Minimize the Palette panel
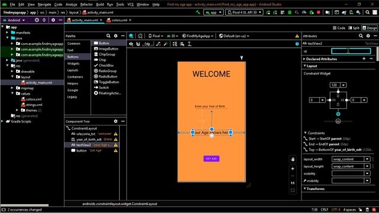 123,35
